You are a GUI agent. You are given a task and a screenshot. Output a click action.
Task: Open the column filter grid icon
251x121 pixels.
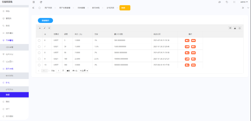point(230,28)
